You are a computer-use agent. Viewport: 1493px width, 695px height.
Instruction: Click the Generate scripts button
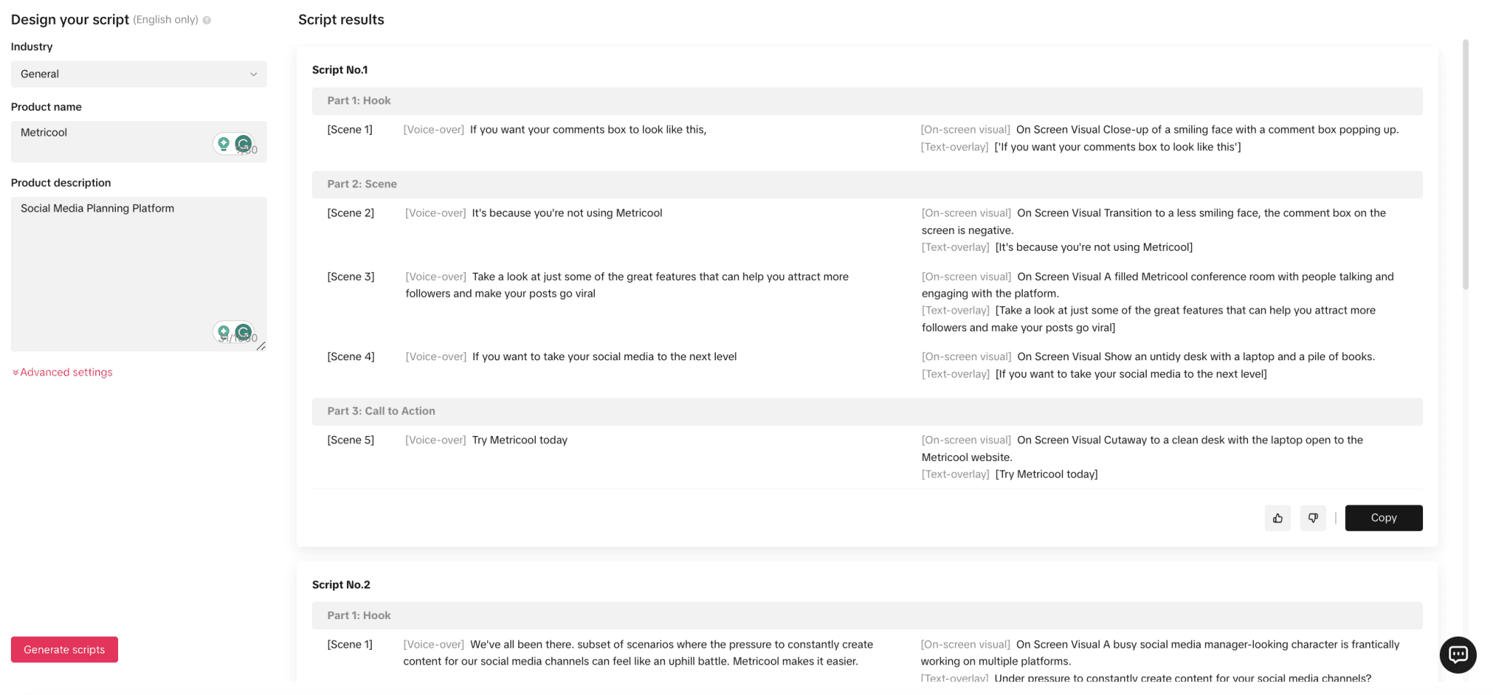pyautogui.click(x=64, y=649)
